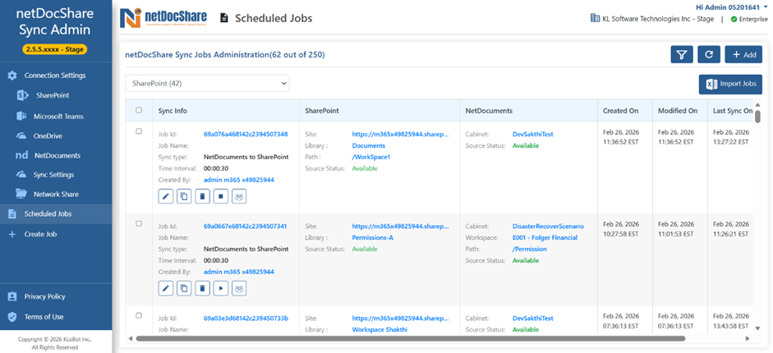Click the Privacy Policy icon in sidebar
Viewport: 773px width, 353px height.
tap(12, 296)
